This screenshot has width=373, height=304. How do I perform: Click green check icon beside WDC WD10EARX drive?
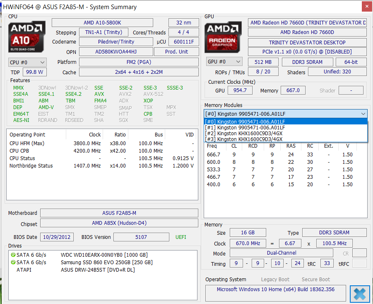(x=13, y=255)
